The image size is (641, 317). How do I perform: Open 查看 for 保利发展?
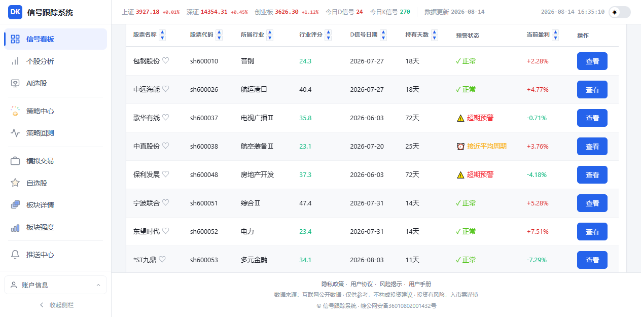(592, 174)
